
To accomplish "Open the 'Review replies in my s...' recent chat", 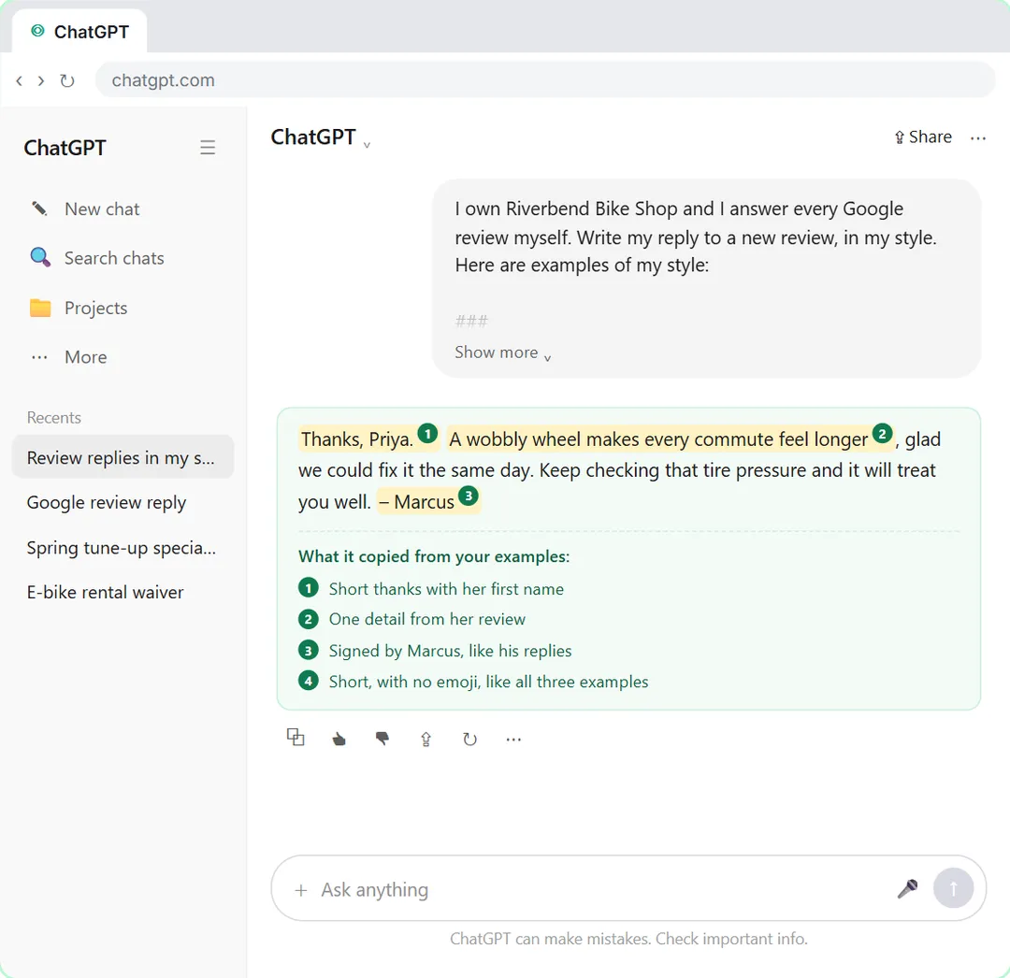I will 123,457.
